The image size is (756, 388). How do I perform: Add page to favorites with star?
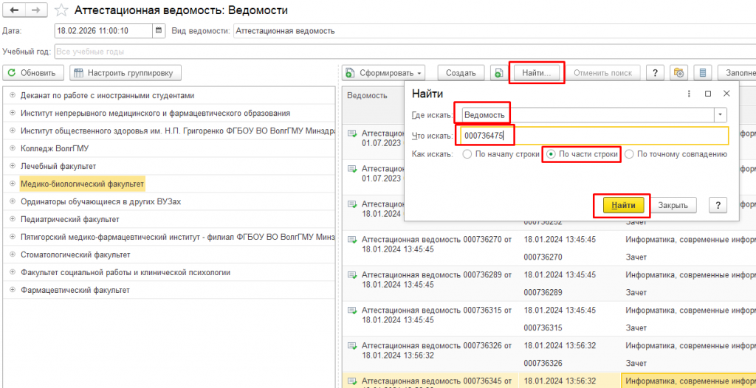pos(62,10)
